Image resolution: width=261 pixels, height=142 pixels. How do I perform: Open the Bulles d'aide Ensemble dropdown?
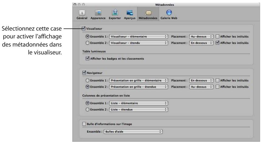(133, 131)
